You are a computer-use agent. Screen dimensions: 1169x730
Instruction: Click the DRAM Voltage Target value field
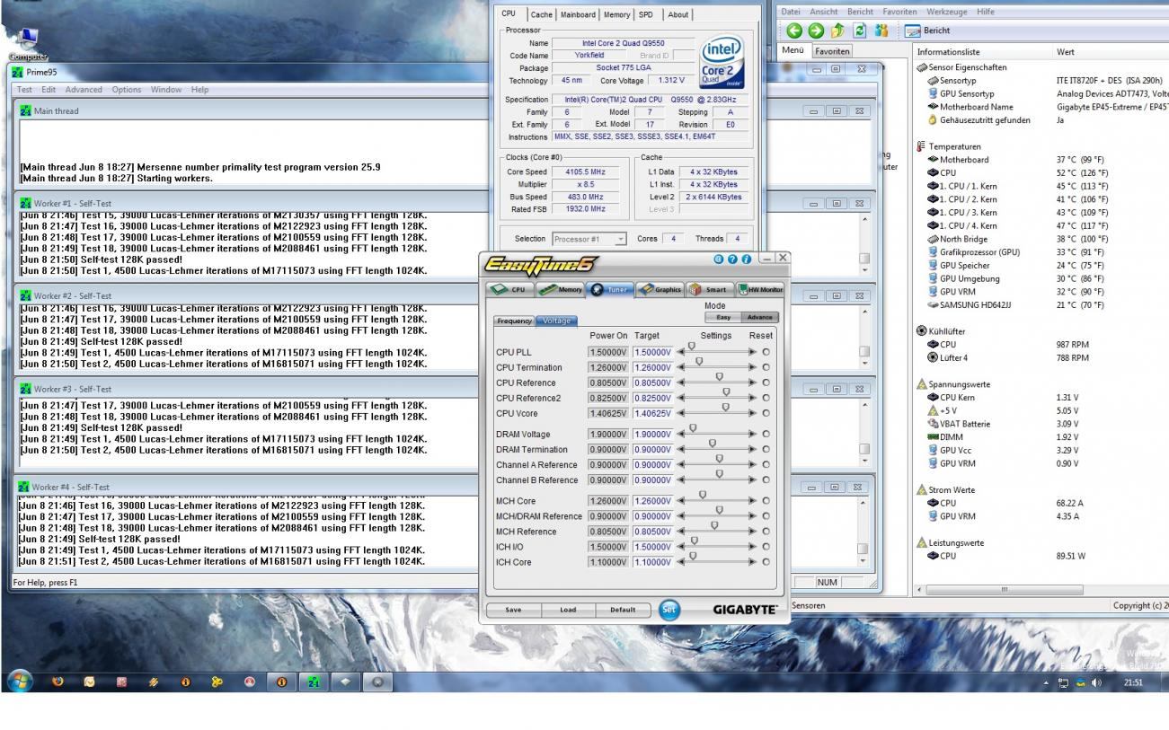click(x=653, y=435)
